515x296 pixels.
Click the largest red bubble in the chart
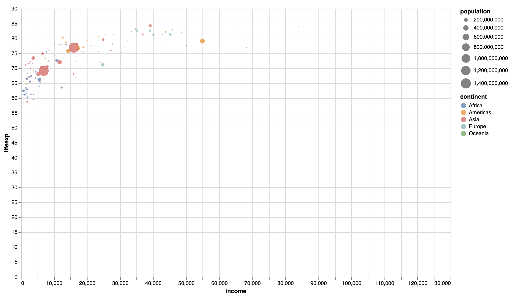pyautogui.click(x=74, y=47)
